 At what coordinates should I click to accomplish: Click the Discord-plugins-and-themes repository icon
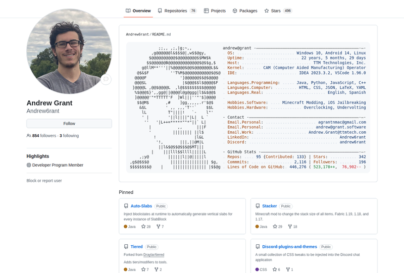(258, 247)
